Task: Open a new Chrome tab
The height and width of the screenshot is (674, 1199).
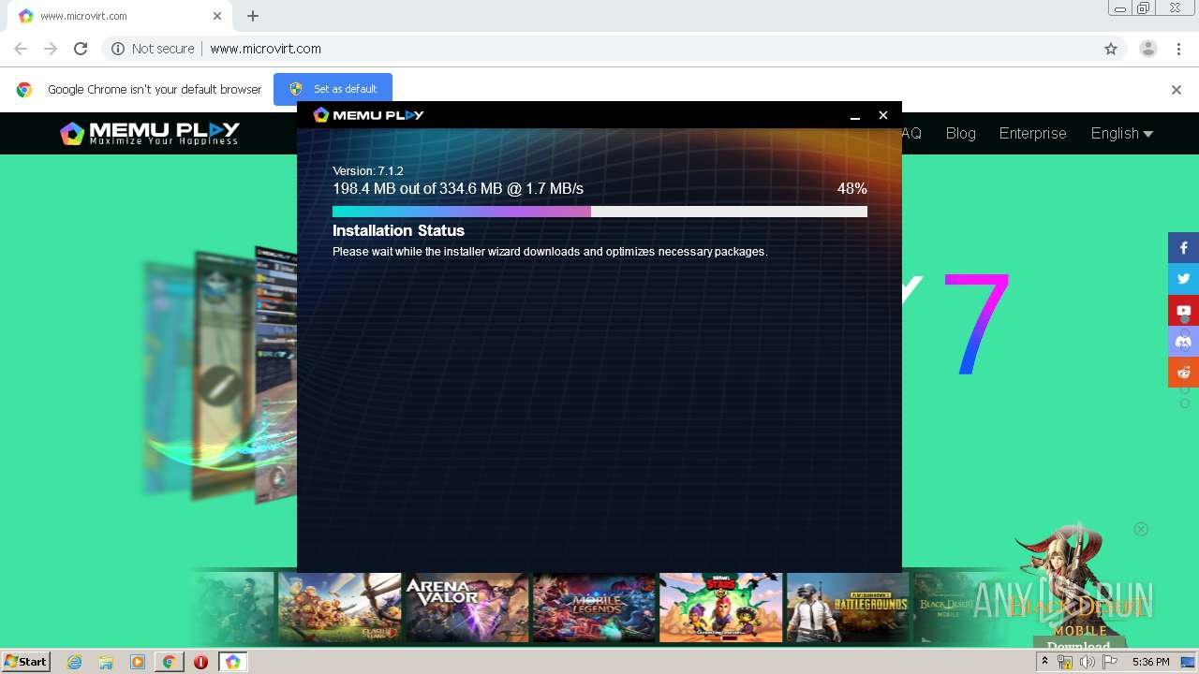Action: tap(253, 16)
